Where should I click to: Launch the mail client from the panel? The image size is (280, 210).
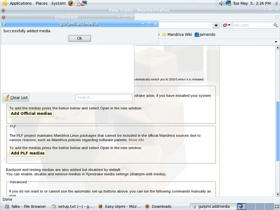(77, 3)
